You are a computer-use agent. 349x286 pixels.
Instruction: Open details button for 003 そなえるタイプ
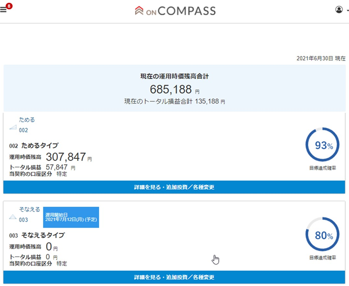click(x=174, y=277)
